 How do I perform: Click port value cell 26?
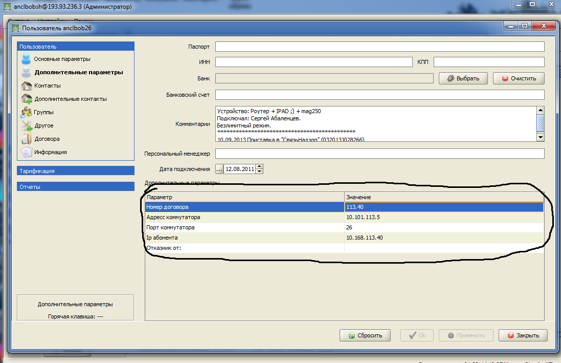tap(444, 227)
